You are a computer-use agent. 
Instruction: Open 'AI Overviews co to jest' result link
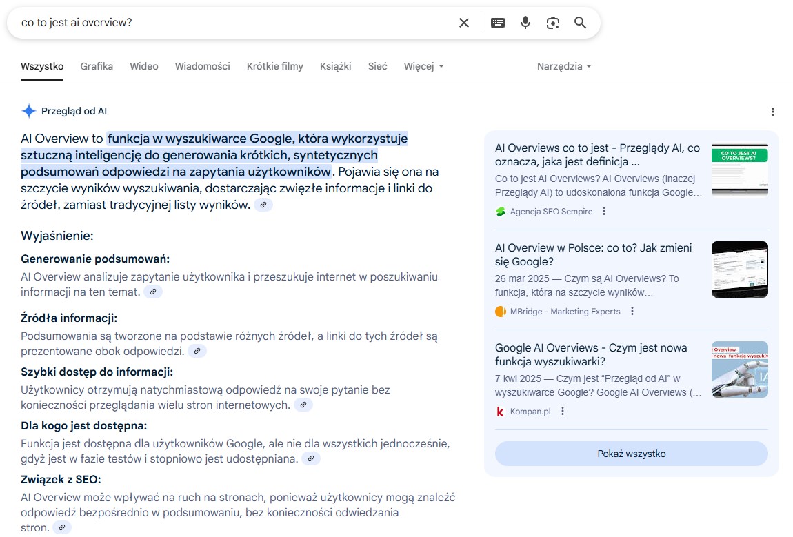597,154
